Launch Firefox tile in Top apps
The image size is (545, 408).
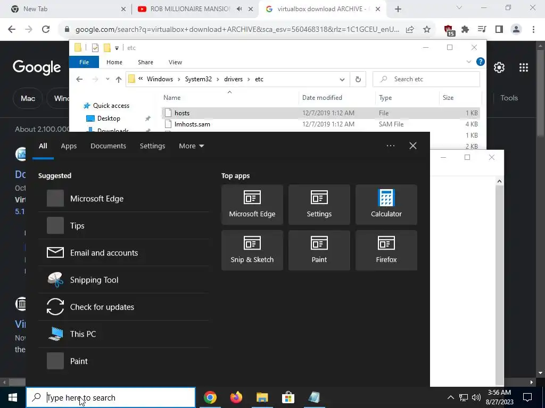(386, 250)
